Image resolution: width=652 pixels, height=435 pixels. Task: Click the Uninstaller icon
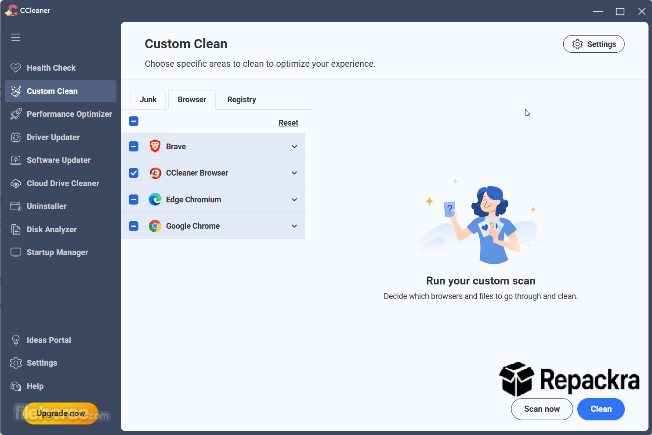pyautogui.click(x=16, y=206)
